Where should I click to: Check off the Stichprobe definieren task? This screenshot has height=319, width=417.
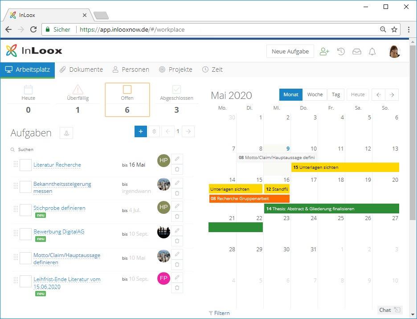[x=25, y=210]
